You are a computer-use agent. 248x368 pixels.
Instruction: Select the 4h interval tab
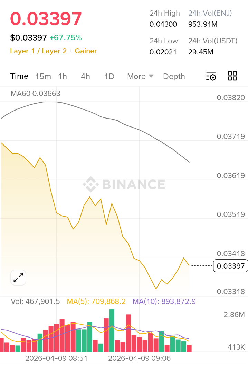[85, 76]
